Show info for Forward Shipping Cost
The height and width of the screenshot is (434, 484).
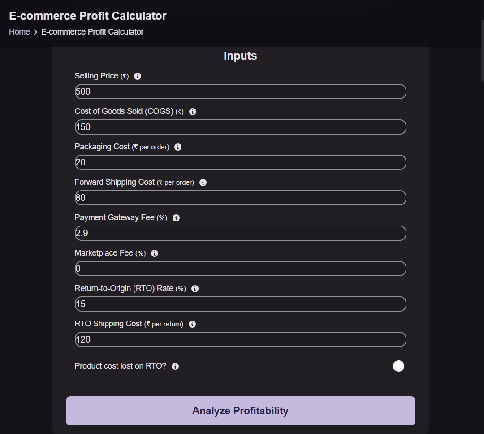203,182
